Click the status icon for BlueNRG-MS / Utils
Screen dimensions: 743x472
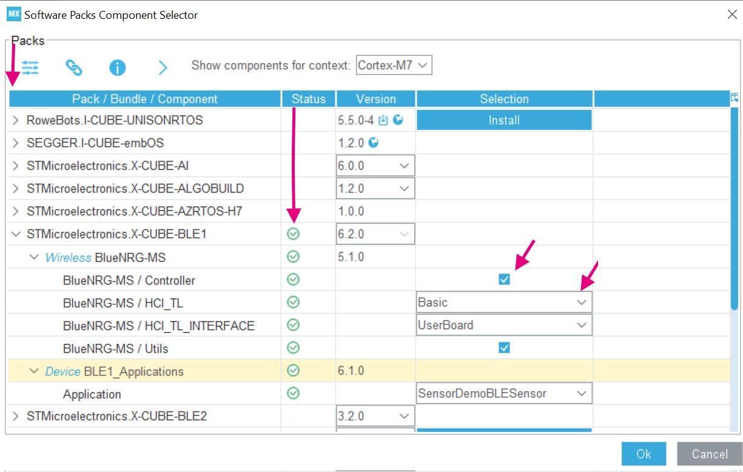[x=294, y=348]
